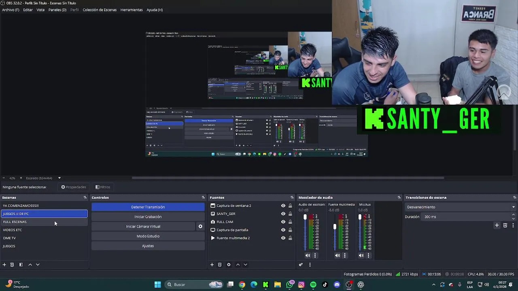Toggle the lock on Captura de ventana 2
Viewport: 518px width, 291px height.
290,206
